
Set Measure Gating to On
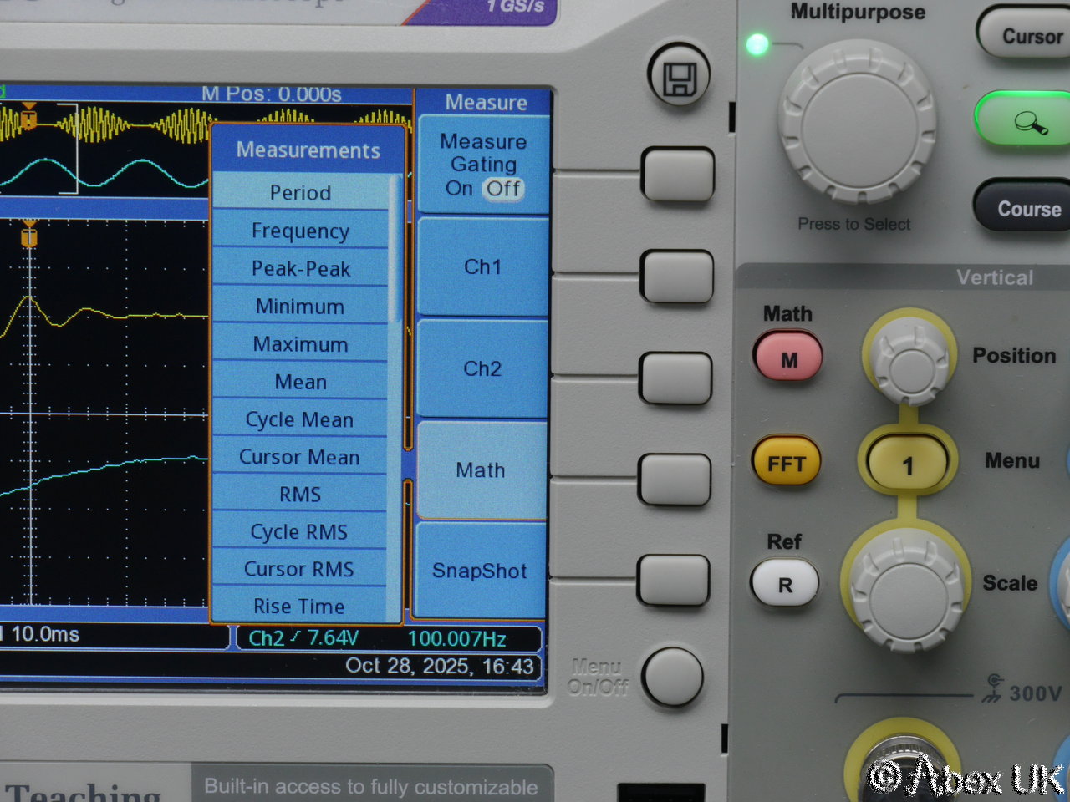(459, 189)
